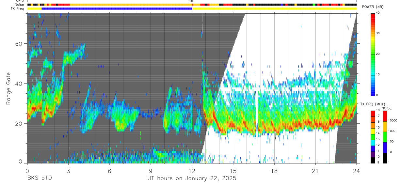
Task: Select the '30' tick on the power colorbar
Action: tap(378, 34)
